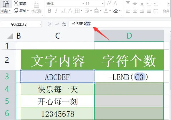The image size is (171, 120).
Task: Open the font size 11 dropdown
Action: point(103,4)
